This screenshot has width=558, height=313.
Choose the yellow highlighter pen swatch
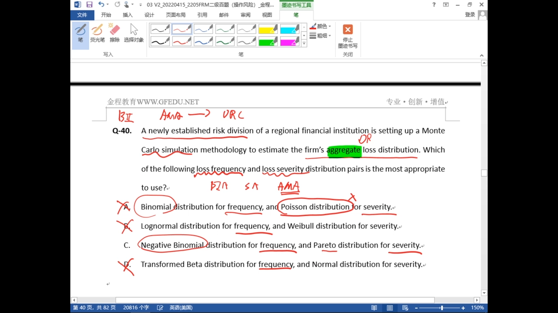pyautogui.click(x=268, y=29)
